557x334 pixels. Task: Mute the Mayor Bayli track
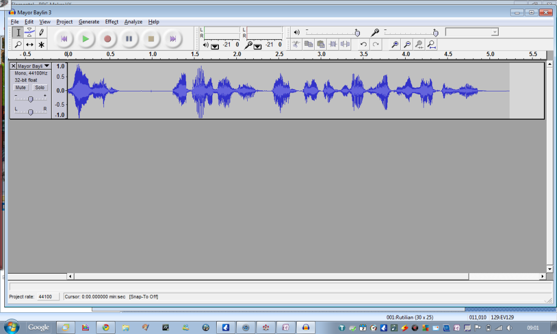(21, 88)
